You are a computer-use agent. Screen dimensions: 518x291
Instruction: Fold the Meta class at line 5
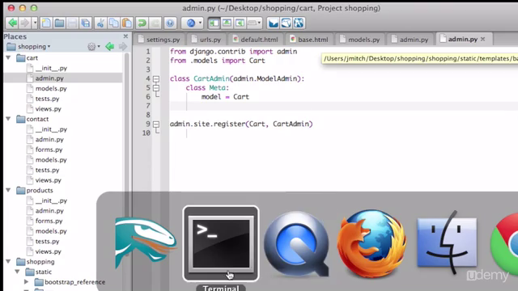click(x=156, y=88)
